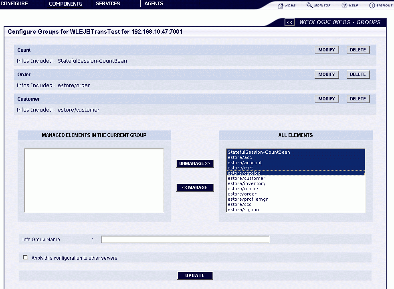Image resolution: width=394 pixels, height=289 pixels.
Task: Select estore/signon in the list
Action: coord(295,210)
